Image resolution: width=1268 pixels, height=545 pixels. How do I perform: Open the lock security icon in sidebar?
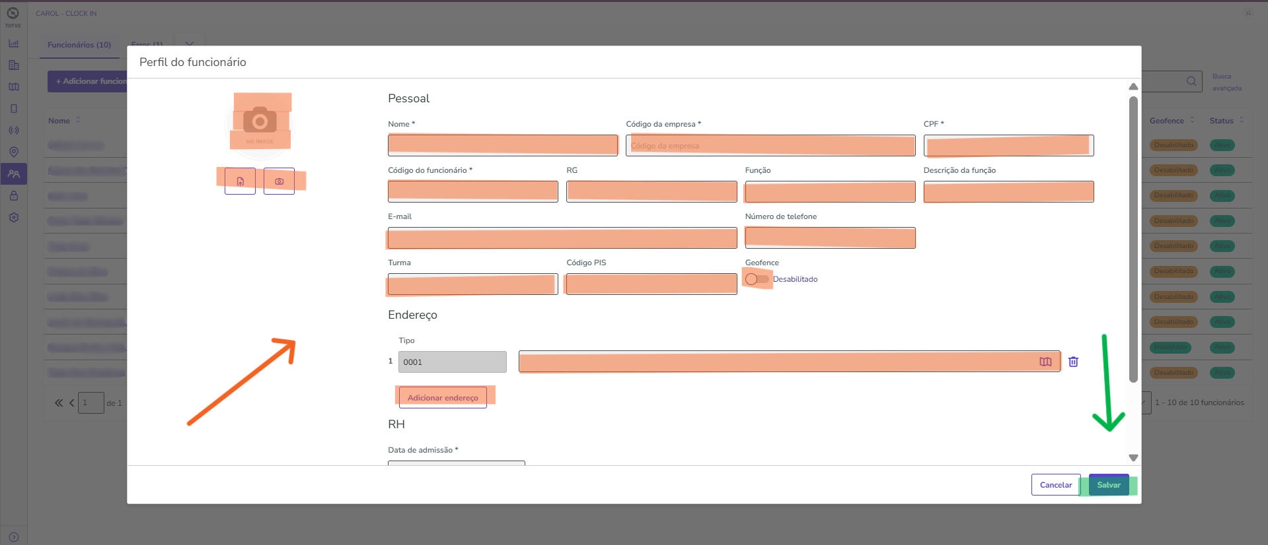14,196
